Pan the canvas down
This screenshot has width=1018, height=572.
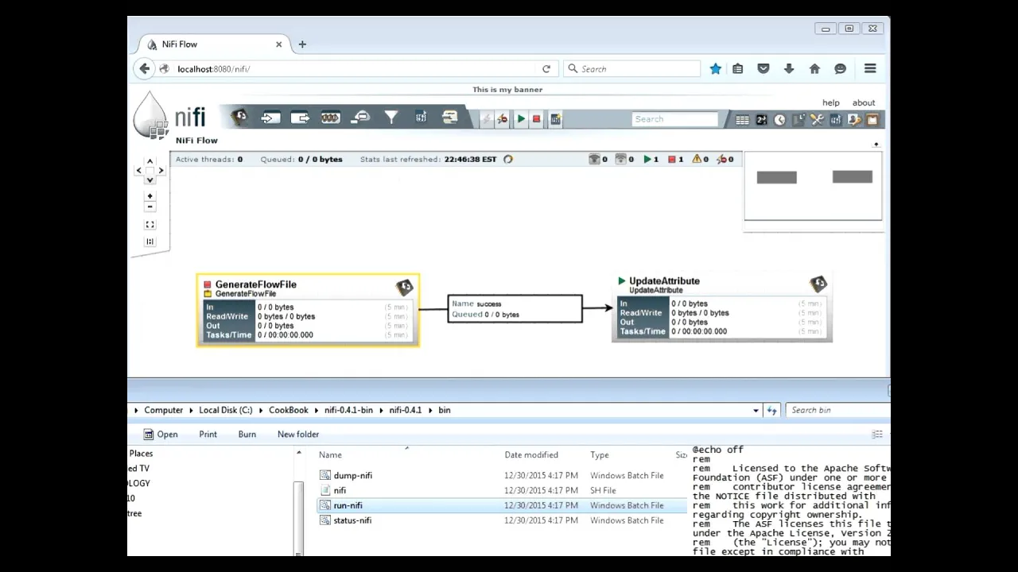tap(150, 180)
